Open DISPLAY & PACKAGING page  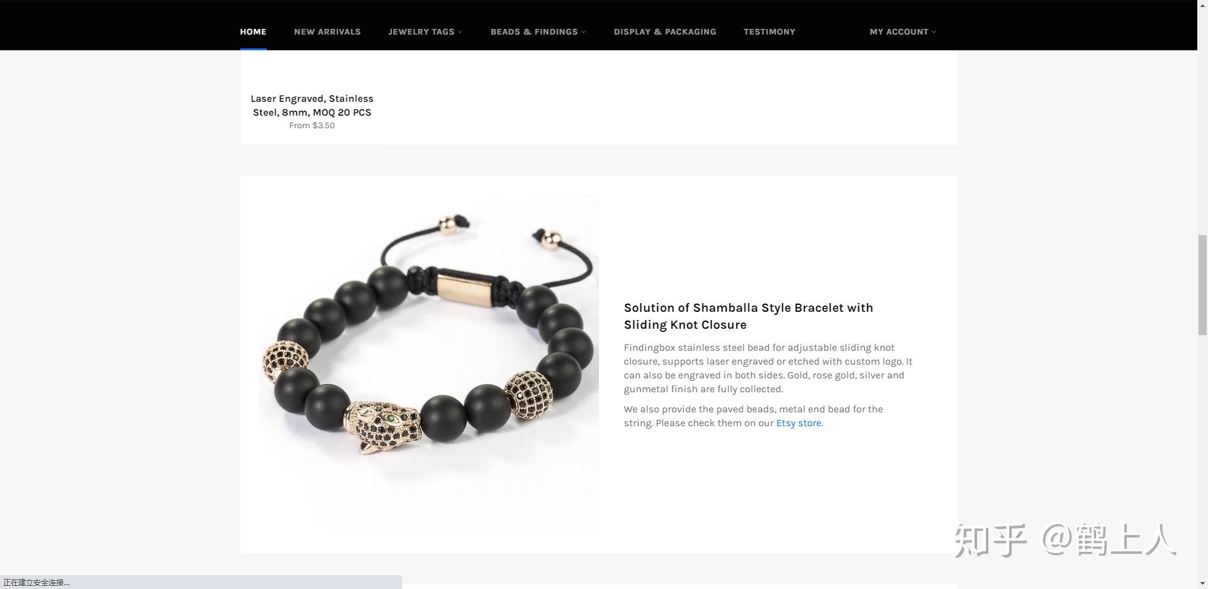pos(665,31)
